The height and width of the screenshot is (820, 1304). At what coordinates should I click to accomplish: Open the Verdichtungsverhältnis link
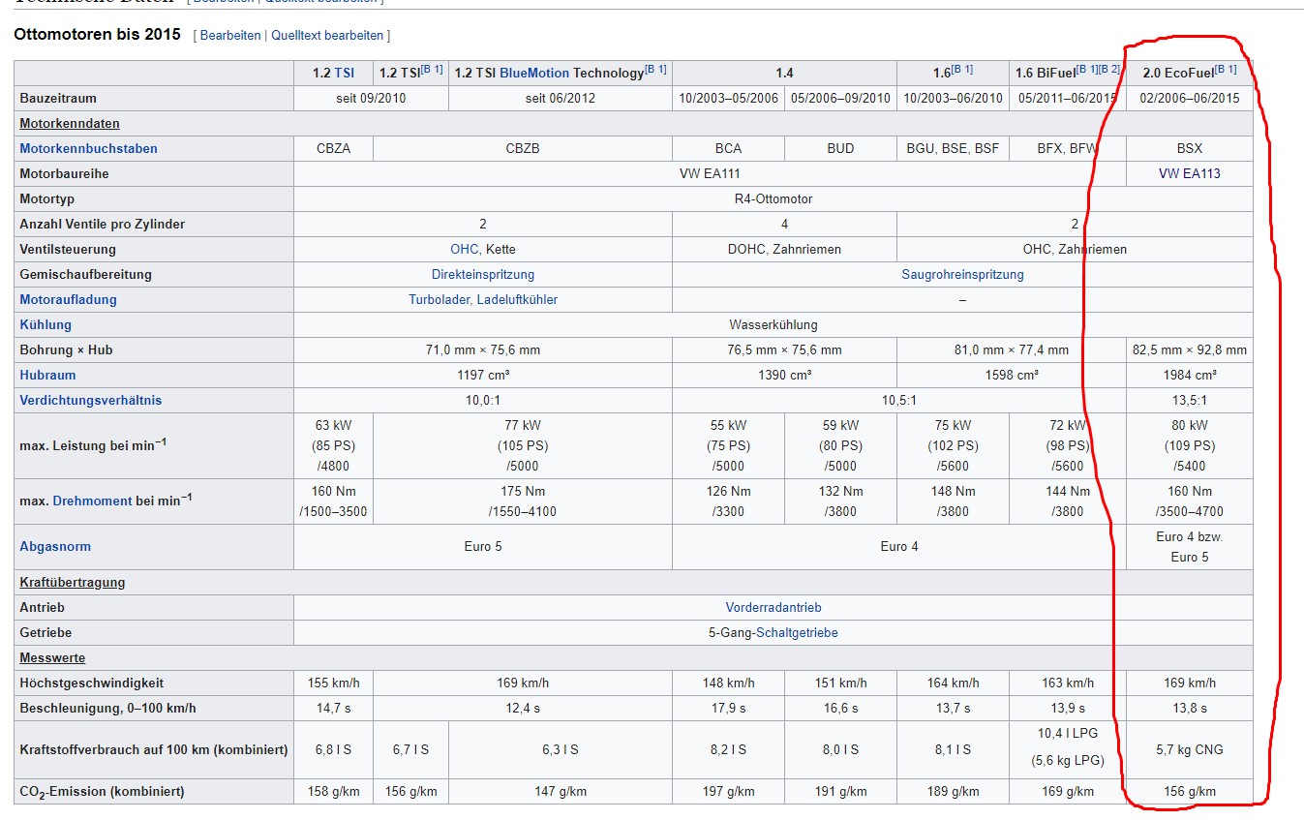pos(91,400)
